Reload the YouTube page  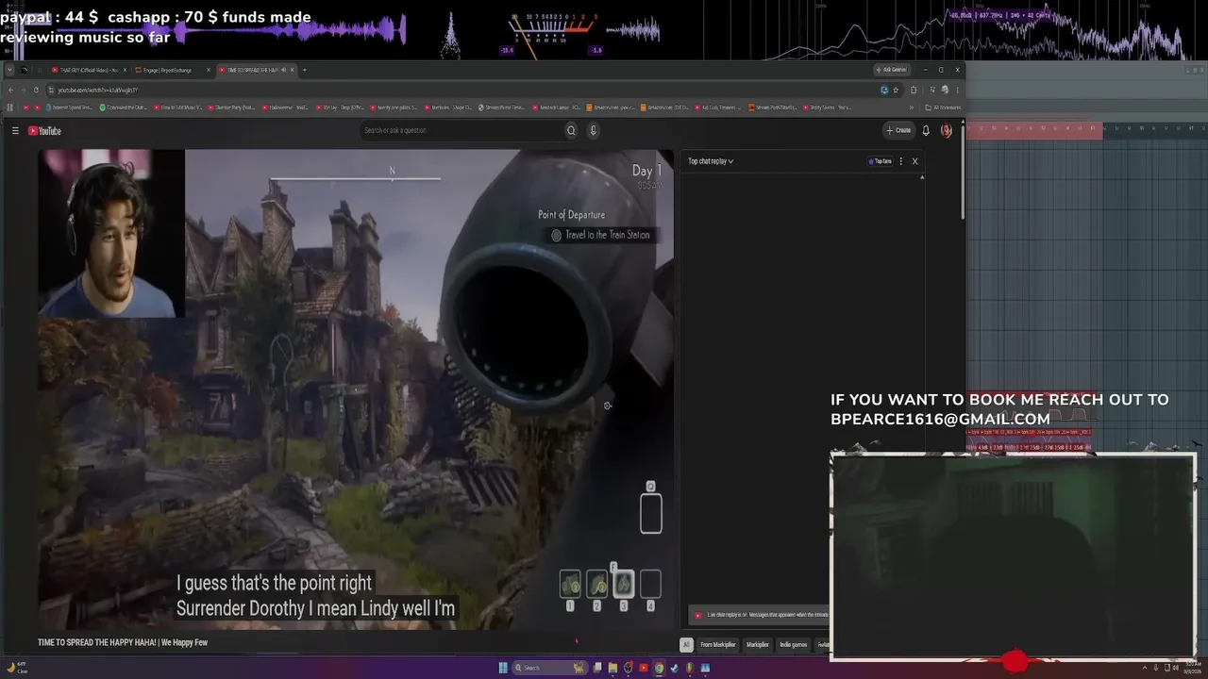36,90
